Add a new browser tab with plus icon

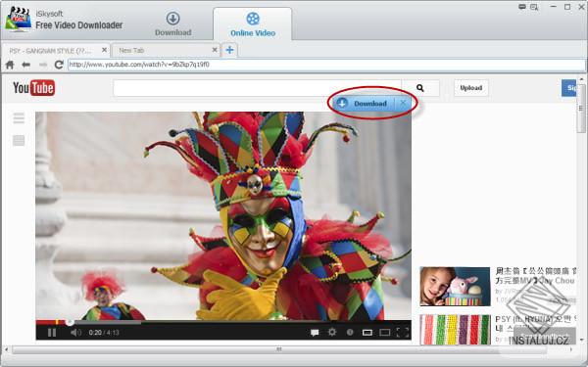229,50
